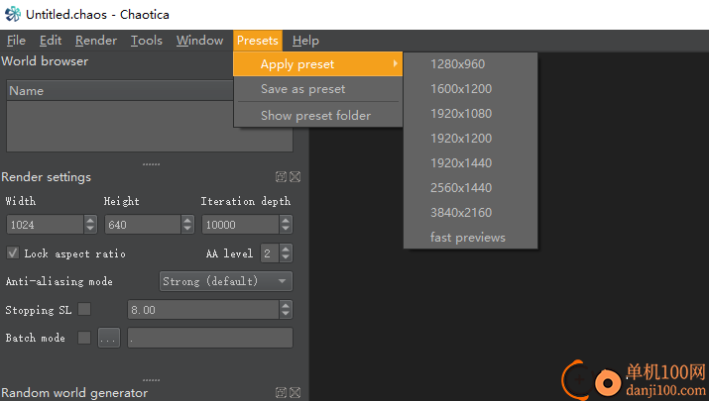
Task: Open the File menu
Action: pos(16,41)
